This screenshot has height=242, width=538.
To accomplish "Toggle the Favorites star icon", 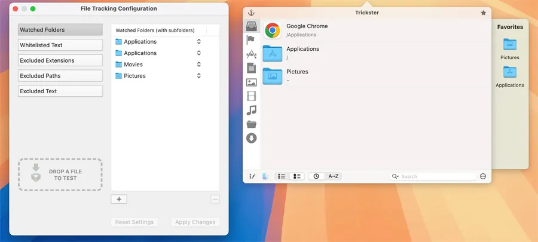I will 483,13.
